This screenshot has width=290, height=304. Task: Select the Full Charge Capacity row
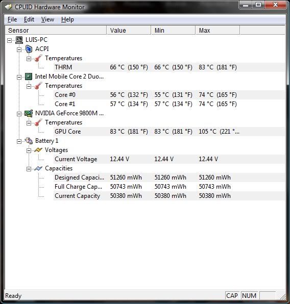click(x=169, y=187)
